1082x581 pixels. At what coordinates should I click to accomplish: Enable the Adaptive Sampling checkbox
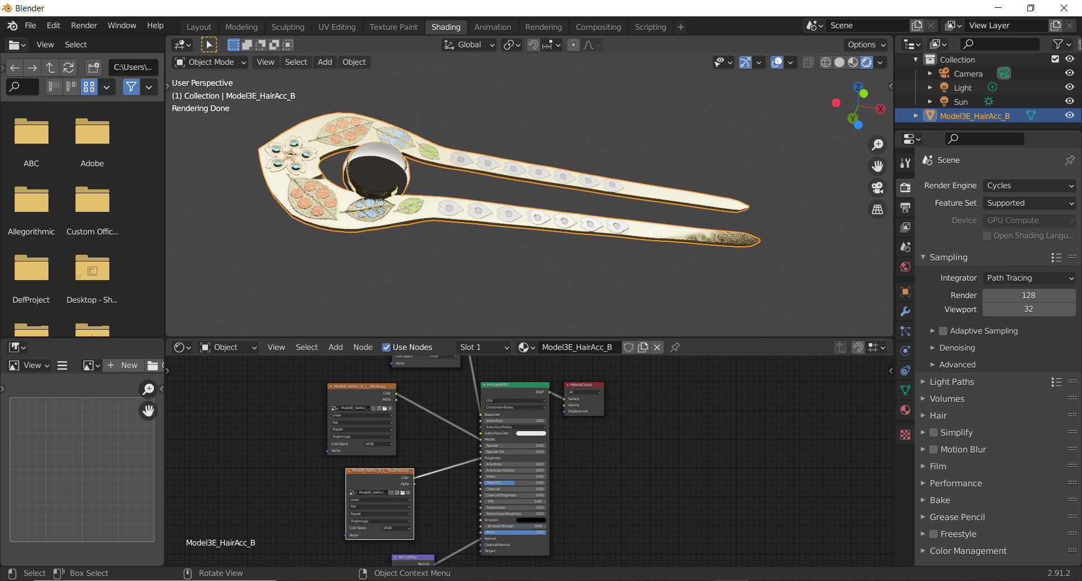pos(943,331)
